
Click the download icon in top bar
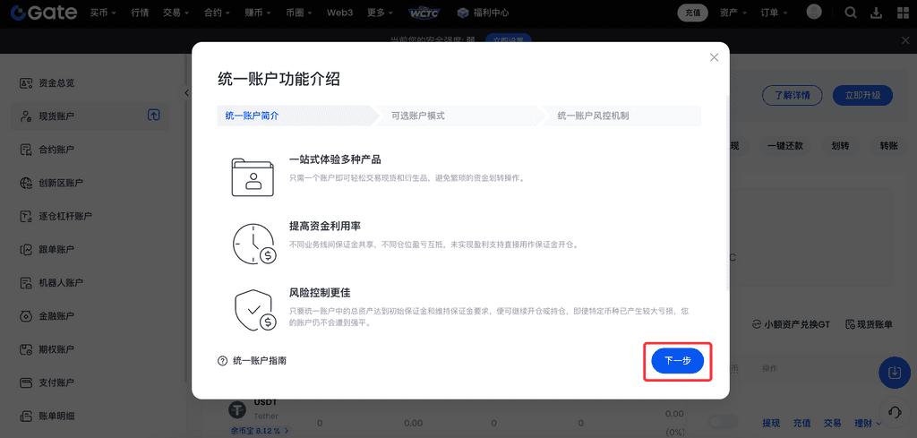click(x=876, y=13)
